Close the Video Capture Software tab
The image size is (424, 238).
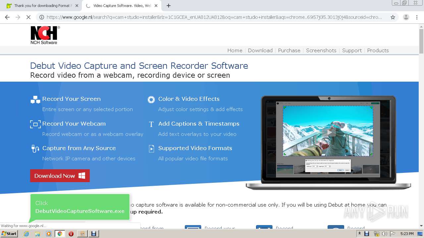pyautogui.click(x=156, y=6)
